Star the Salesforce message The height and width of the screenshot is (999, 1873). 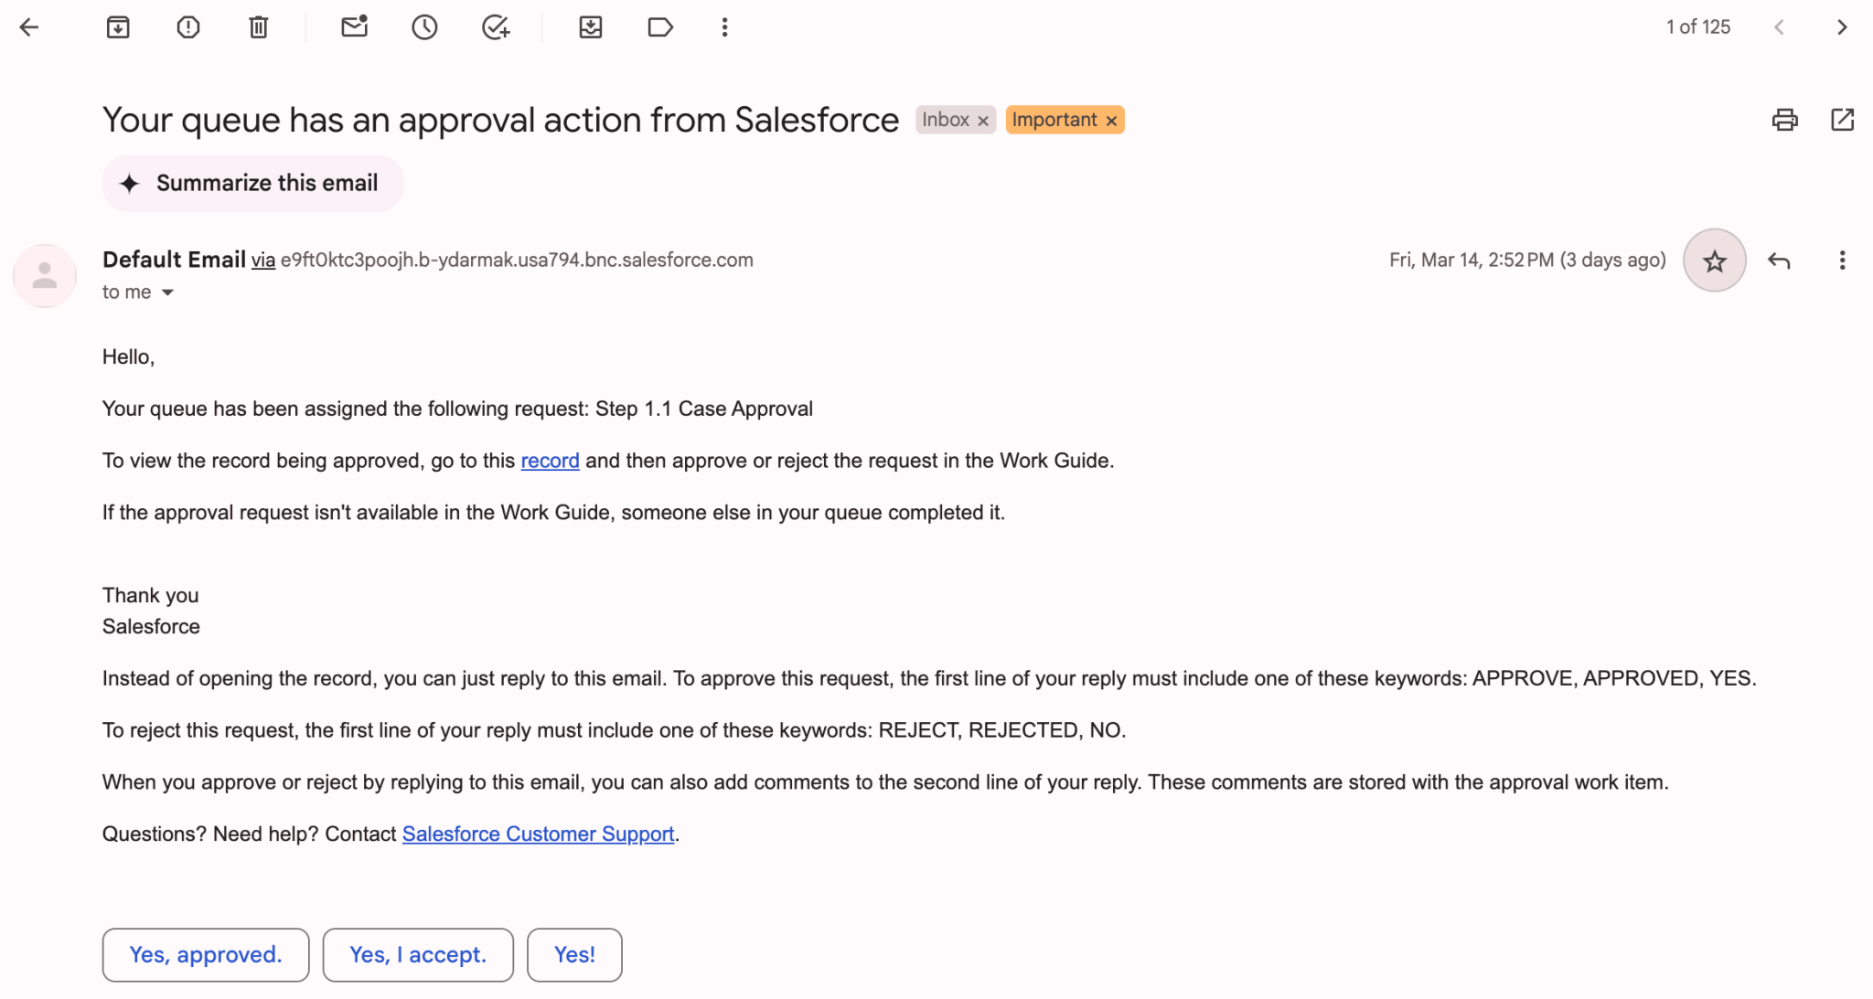1714,260
